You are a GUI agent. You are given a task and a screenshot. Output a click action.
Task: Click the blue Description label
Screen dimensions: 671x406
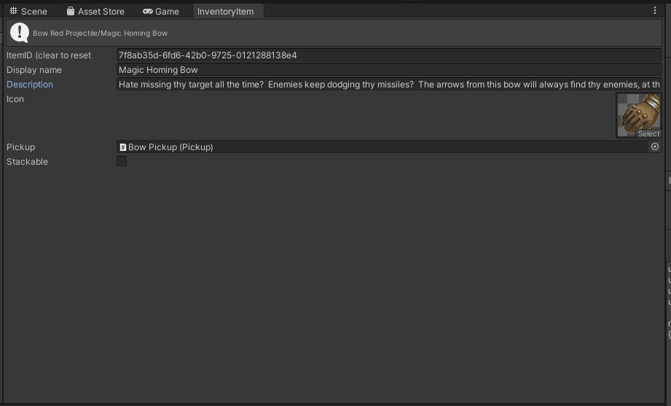tap(30, 85)
